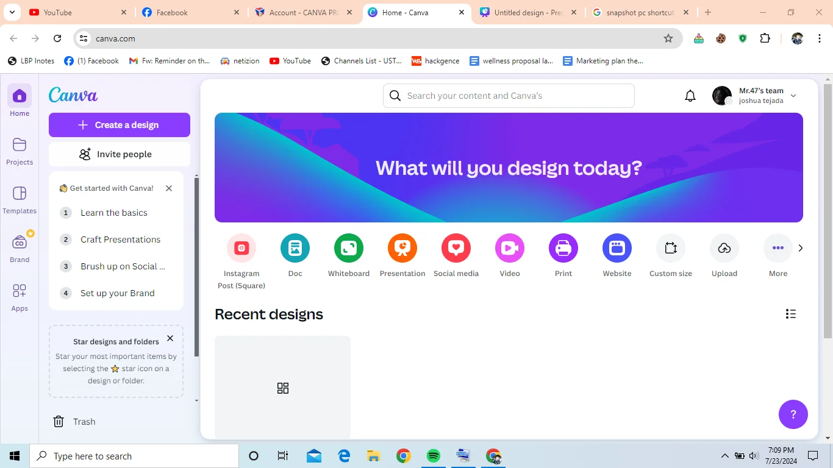The image size is (833, 468).
Task: Open the Windows Start menu
Action: pos(15,456)
